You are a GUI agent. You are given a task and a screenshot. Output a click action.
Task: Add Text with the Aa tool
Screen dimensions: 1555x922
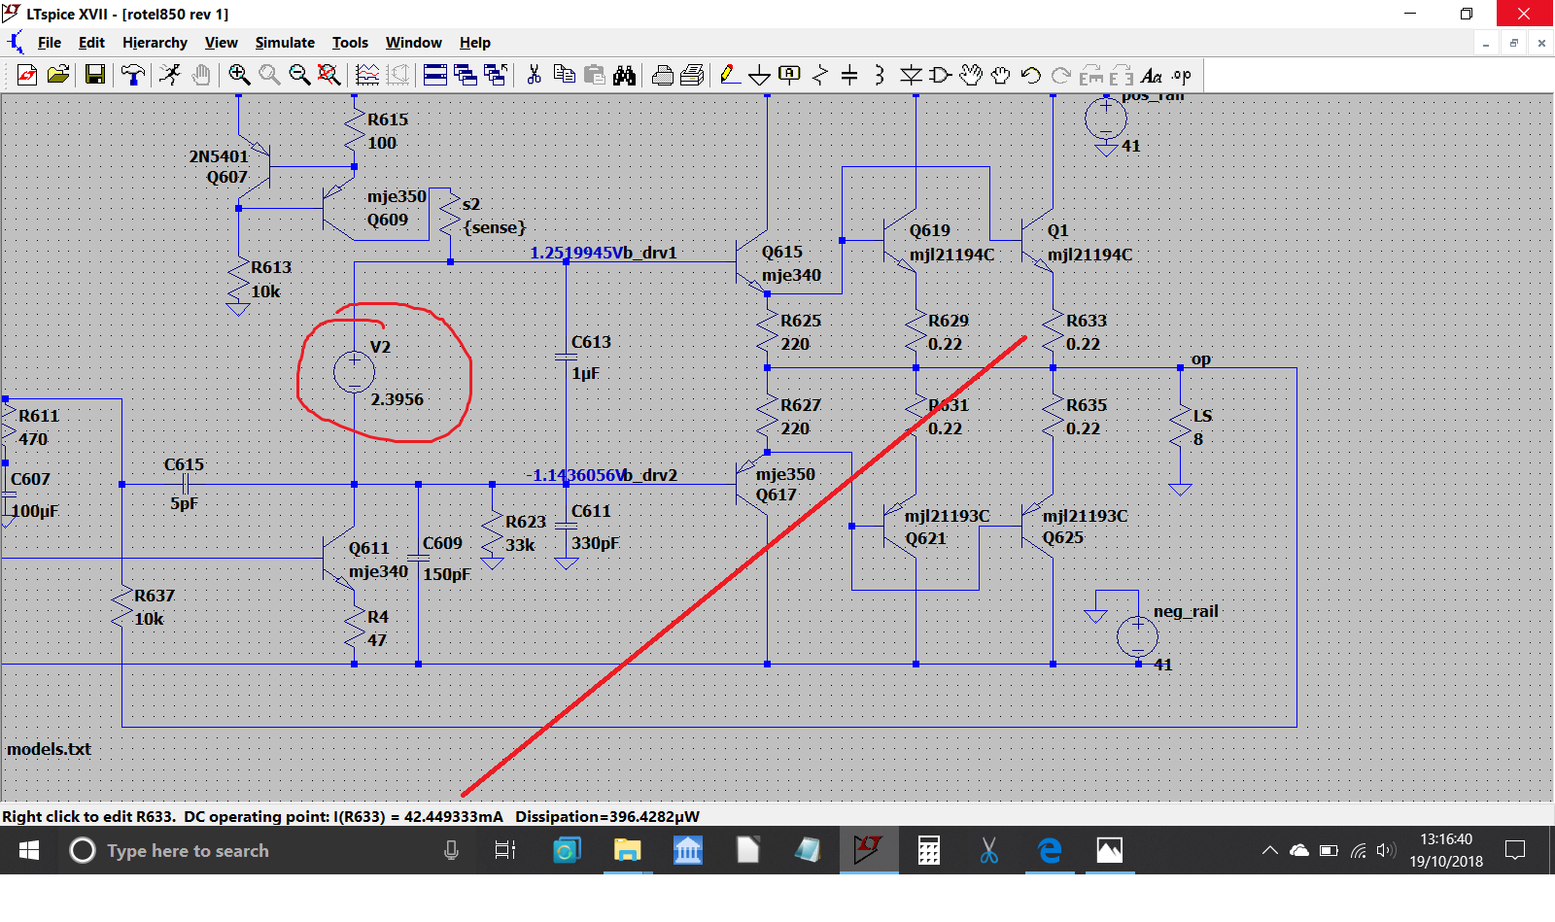point(1152,75)
